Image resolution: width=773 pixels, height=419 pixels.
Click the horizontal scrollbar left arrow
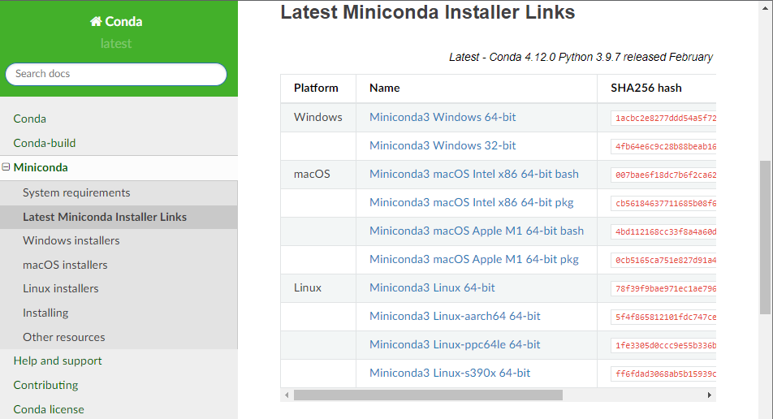[287, 395]
